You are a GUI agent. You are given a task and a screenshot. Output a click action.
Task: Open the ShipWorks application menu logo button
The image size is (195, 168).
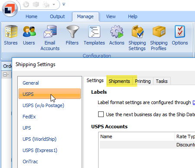coord(10,9)
